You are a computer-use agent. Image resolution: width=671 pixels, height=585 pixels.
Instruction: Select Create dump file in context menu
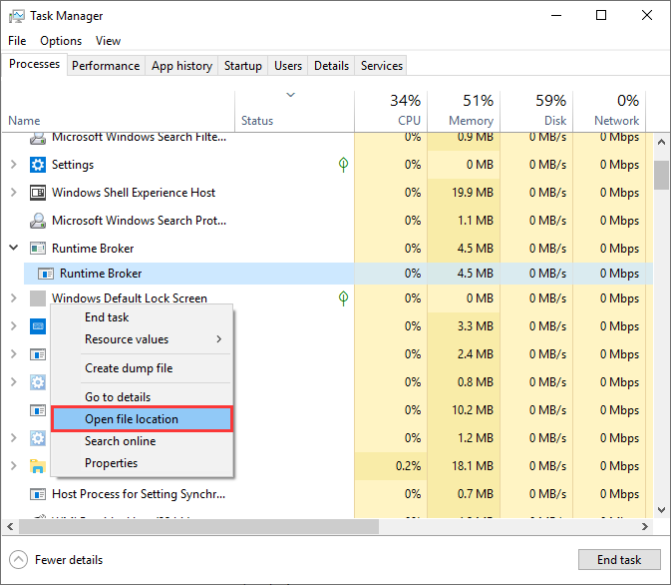(142, 368)
